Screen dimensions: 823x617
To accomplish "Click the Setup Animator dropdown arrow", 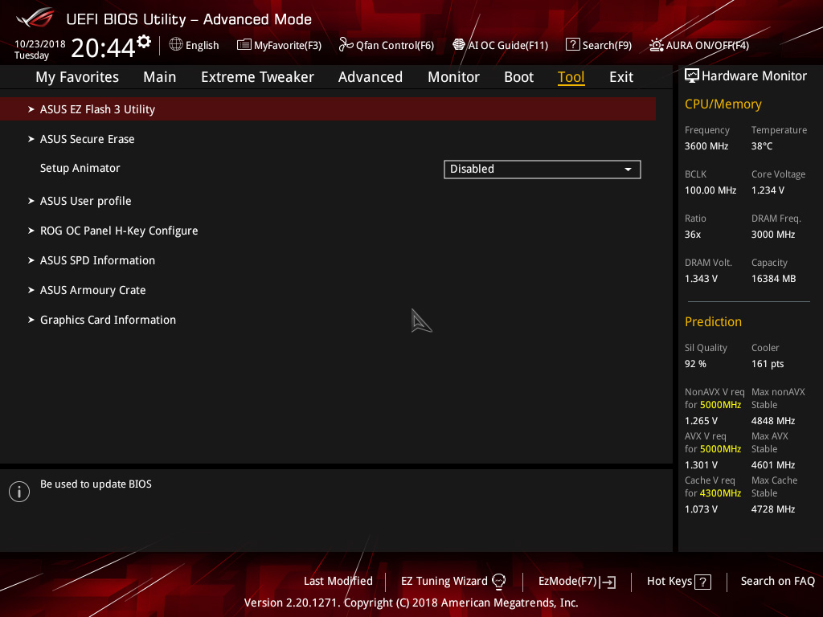I will [x=628, y=170].
